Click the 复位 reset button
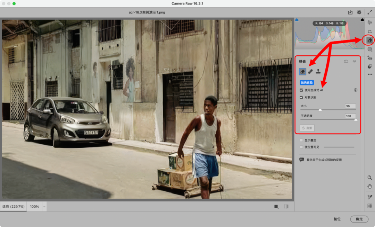The width and height of the screenshot is (375, 227). coord(337,219)
